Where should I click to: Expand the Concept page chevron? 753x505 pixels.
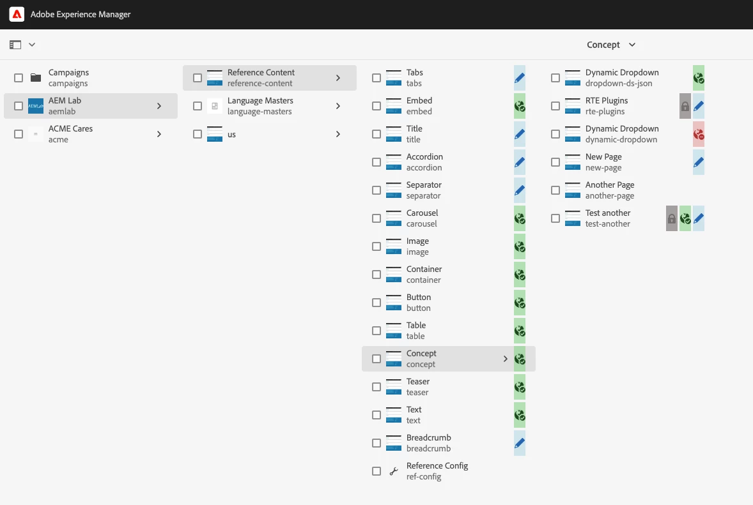tap(505, 359)
